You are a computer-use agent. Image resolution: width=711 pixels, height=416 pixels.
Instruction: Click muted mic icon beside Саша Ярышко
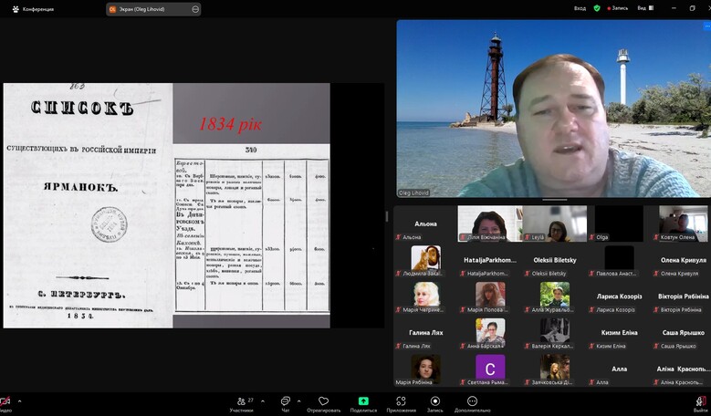click(656, 346)
